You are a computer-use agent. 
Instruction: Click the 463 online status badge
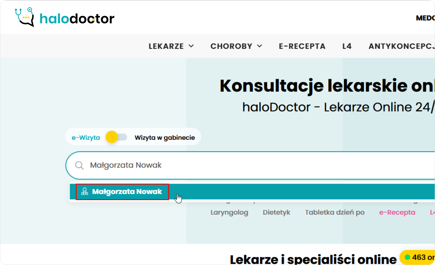pos(418,257)
